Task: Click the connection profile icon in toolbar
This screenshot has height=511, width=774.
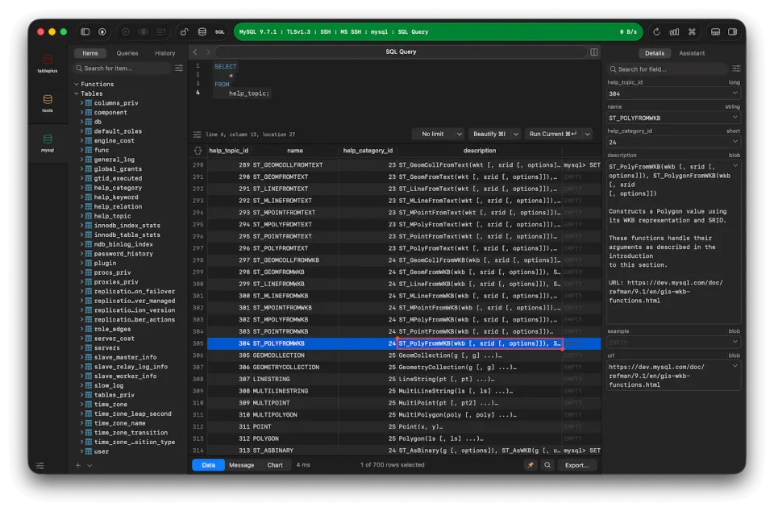Action: coord(102,31)
